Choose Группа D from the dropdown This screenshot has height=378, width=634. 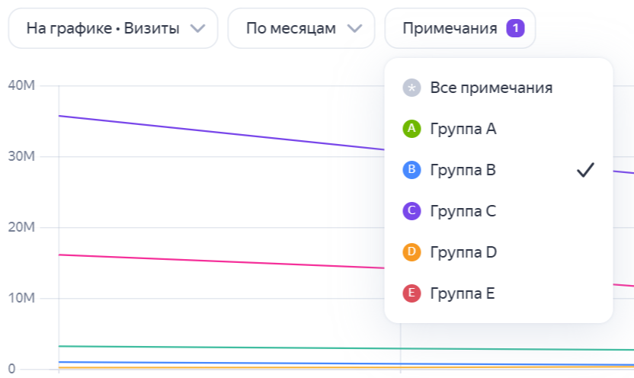(x=498, y=252)
